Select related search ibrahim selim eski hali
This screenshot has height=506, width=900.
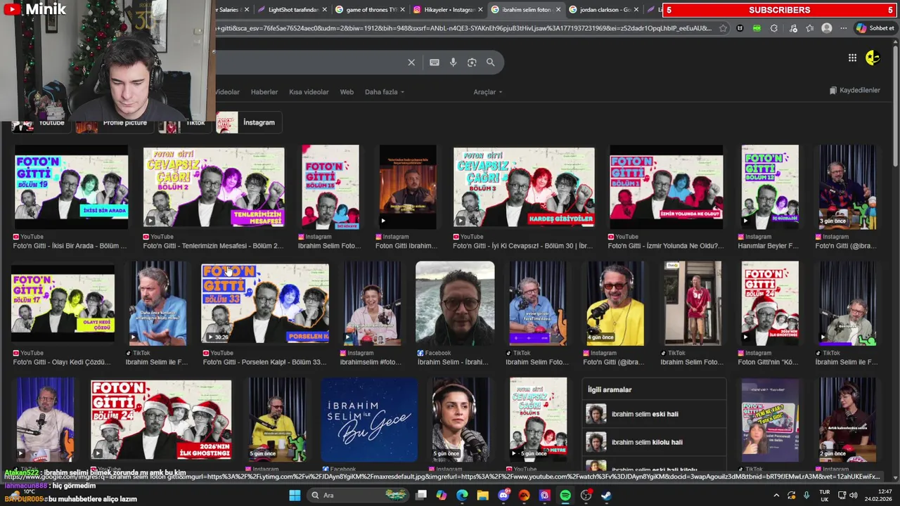(x=654, y=414)
